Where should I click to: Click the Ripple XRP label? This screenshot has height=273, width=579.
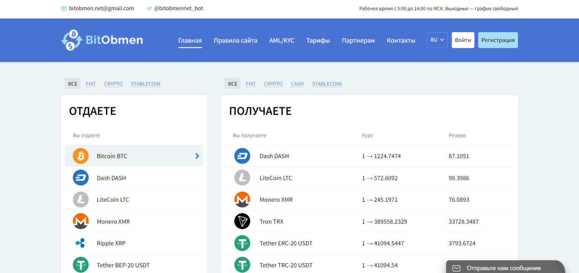(111, 244)
